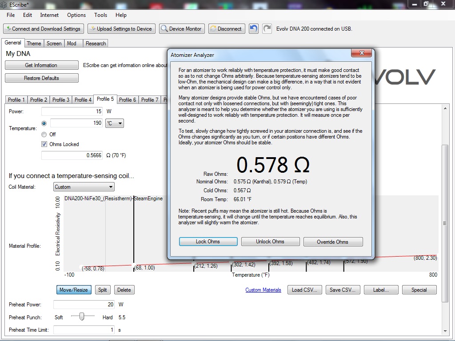Open the Custom Materials link
This screenshot has width=455, height=341.
tap(263, 290)
